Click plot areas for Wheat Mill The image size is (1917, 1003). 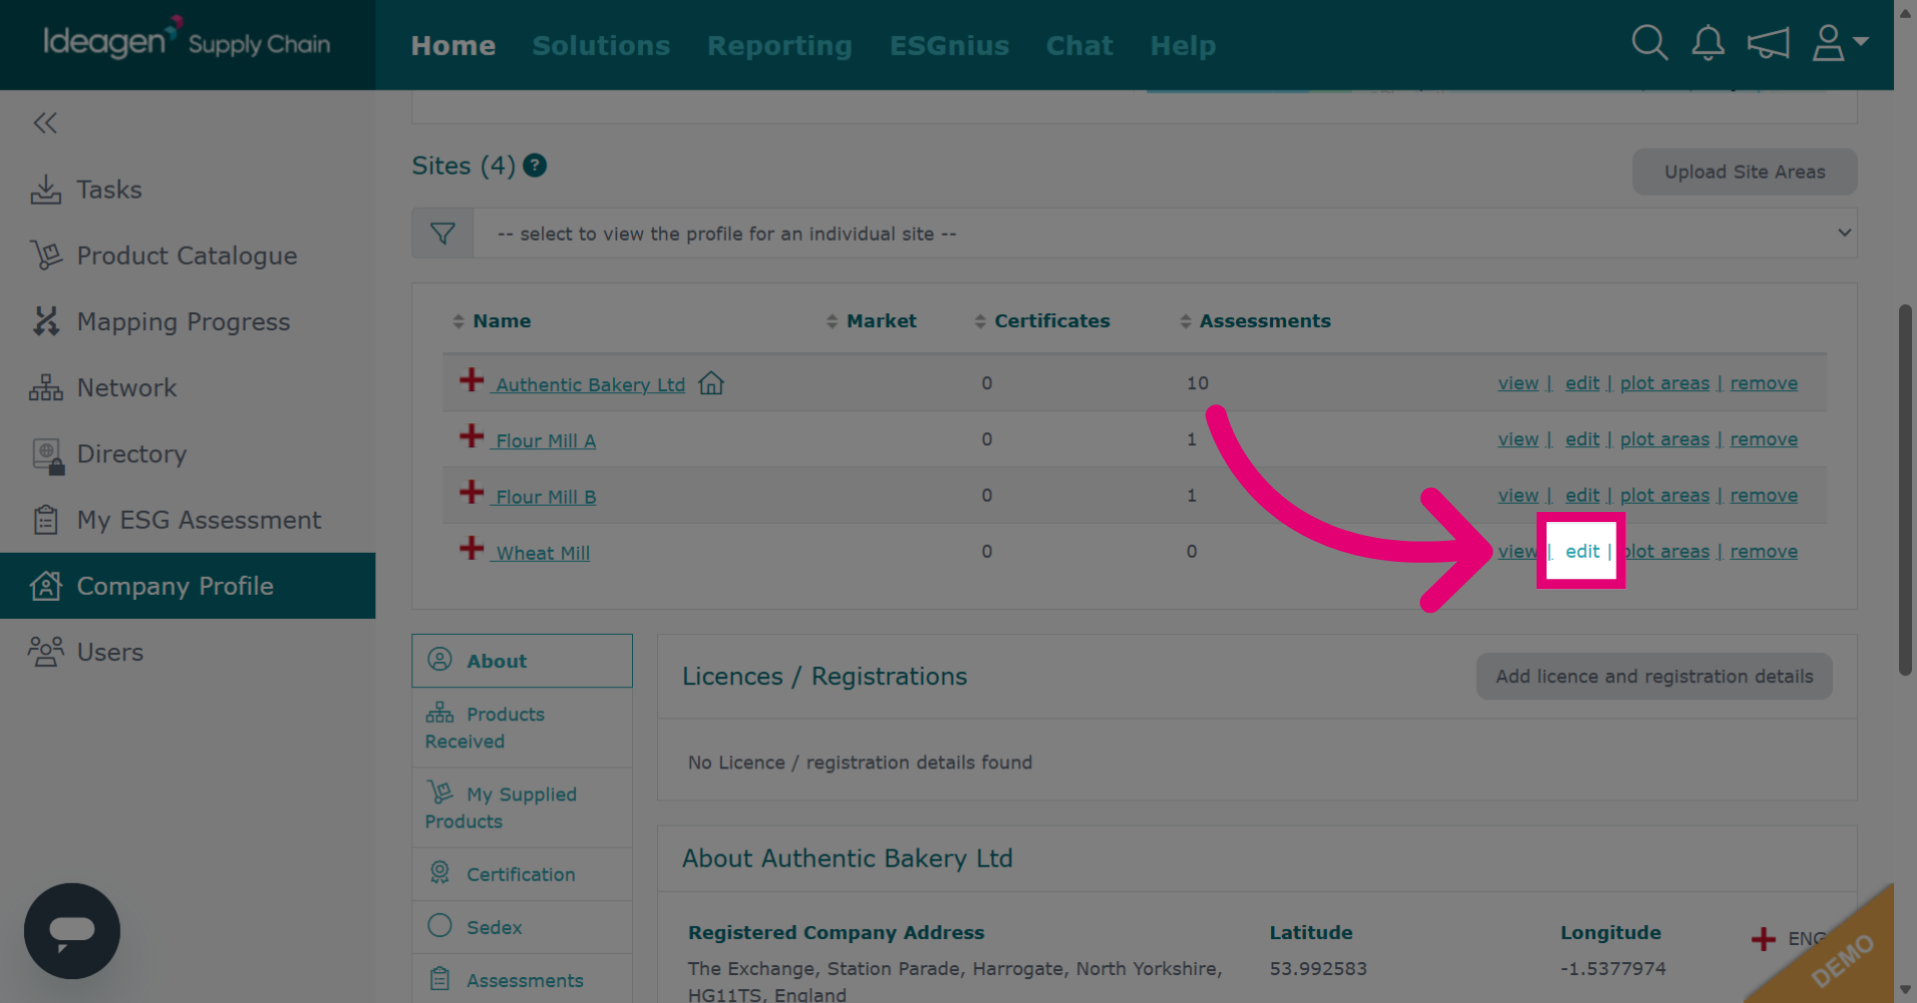1664,551
